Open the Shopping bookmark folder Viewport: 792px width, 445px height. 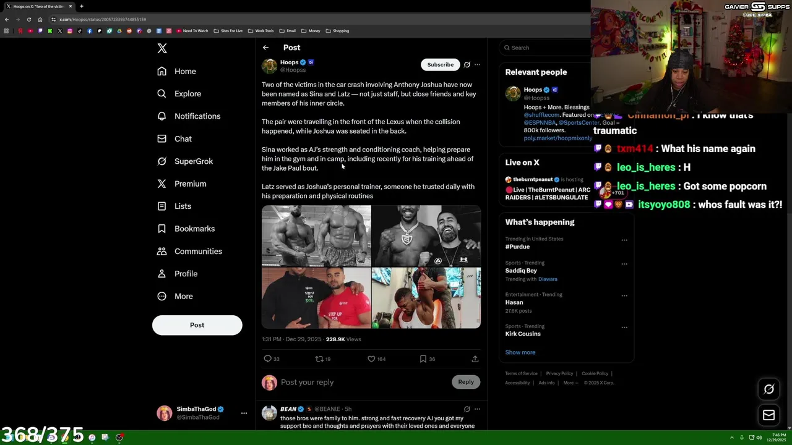coord(337,31)
